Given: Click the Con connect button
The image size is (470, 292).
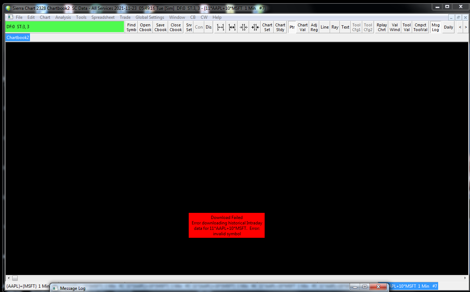Looking at the screenshot, I should 199,27.
